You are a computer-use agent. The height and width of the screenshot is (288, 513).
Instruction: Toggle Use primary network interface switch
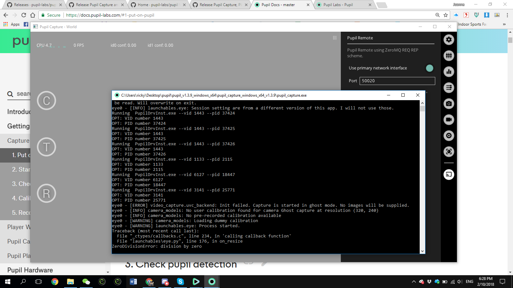(x=430, y=68)
